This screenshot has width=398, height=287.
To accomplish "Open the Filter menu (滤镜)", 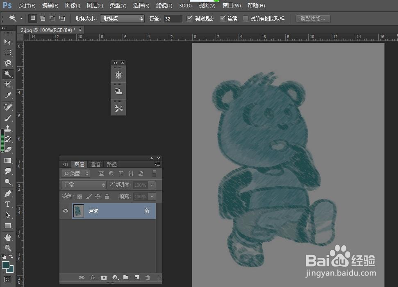I will tap(164, 6).
